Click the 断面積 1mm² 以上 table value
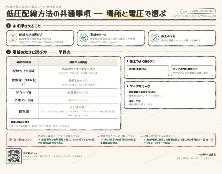Image resolution: width=222 pixels, height=174 pixels. (78, 92)
